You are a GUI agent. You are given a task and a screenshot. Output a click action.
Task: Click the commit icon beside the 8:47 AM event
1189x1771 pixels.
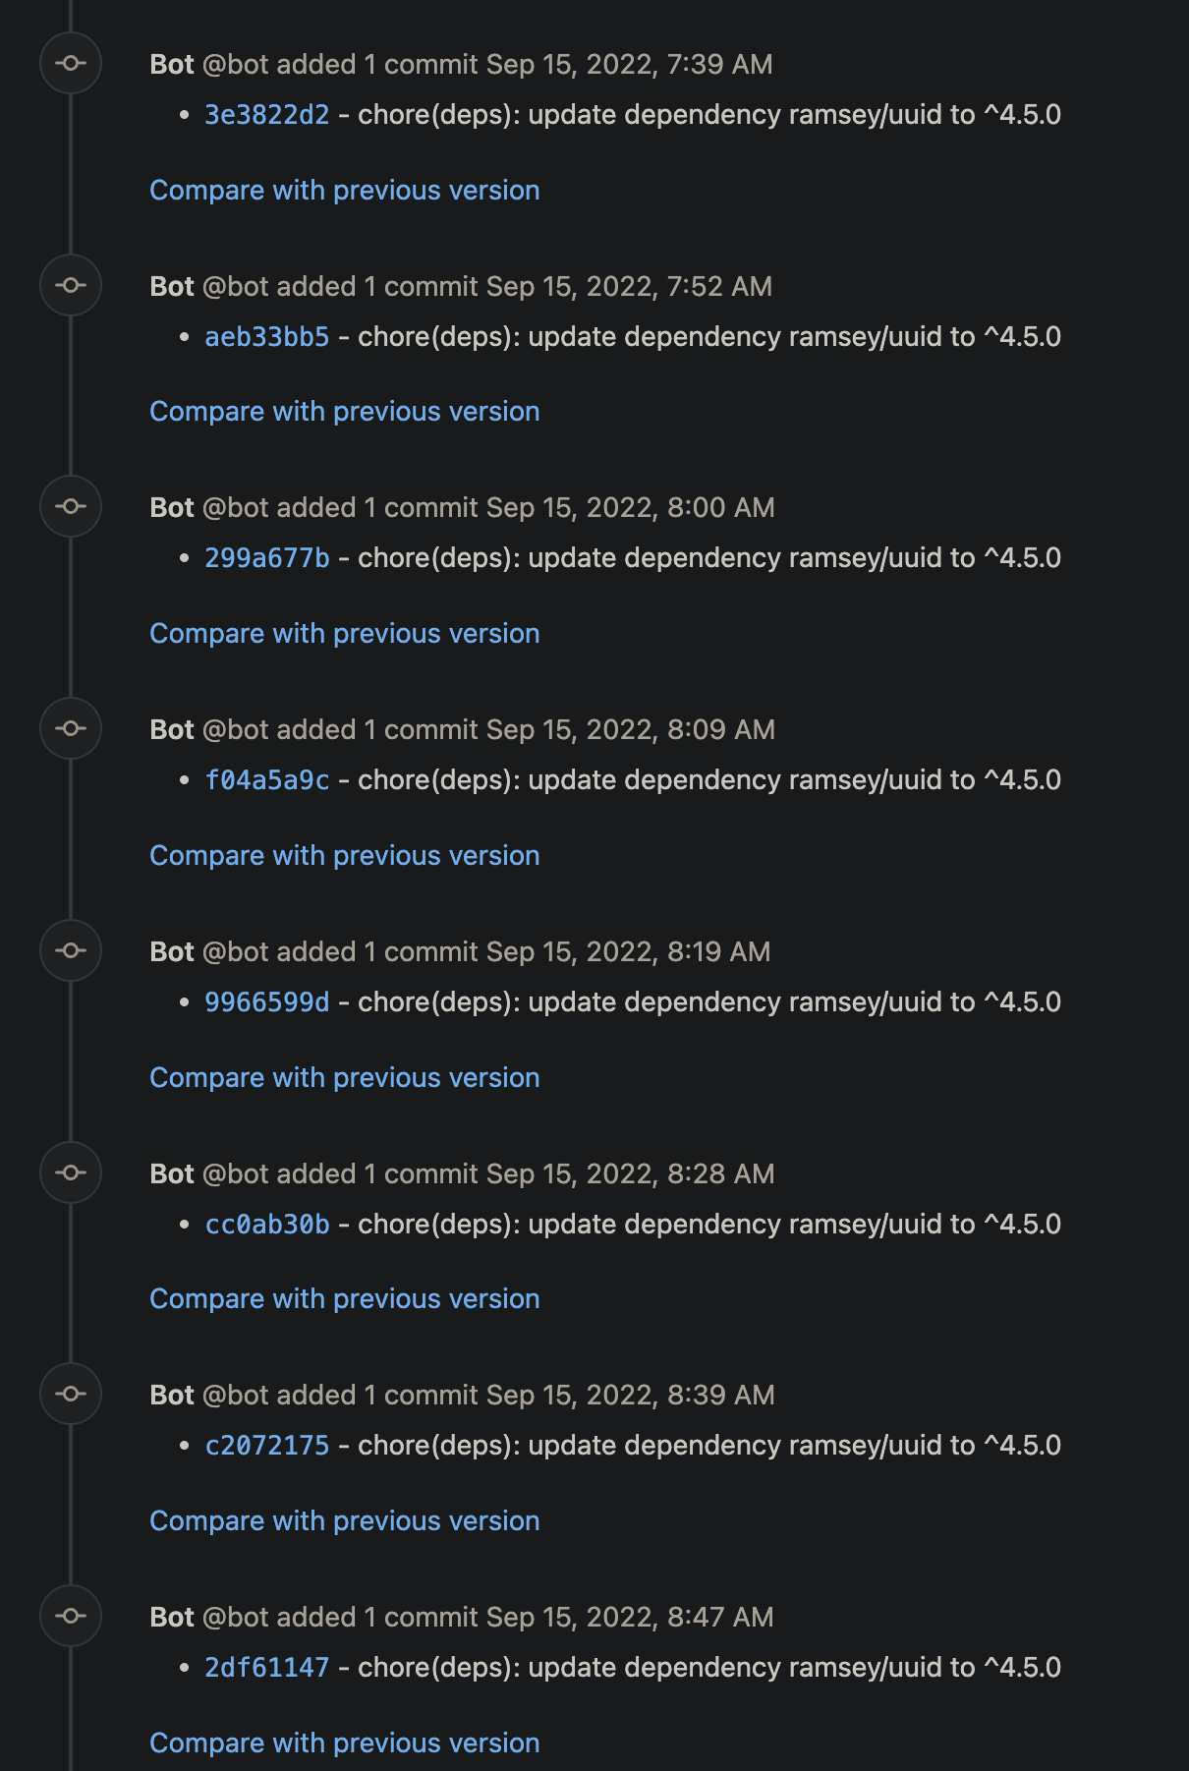click(71, 1616)
